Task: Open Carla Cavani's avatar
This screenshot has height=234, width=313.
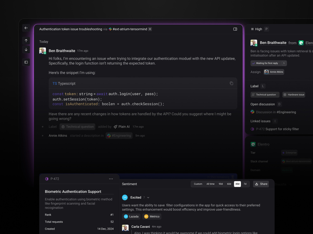Action: [126, 228]
